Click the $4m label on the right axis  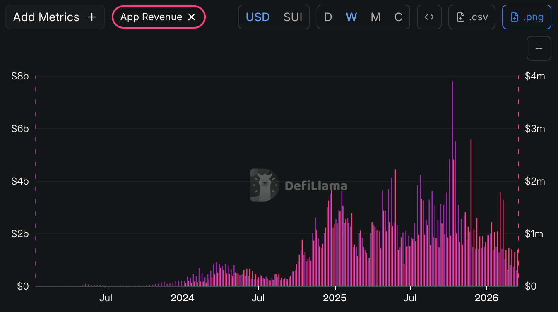[535, 76]
